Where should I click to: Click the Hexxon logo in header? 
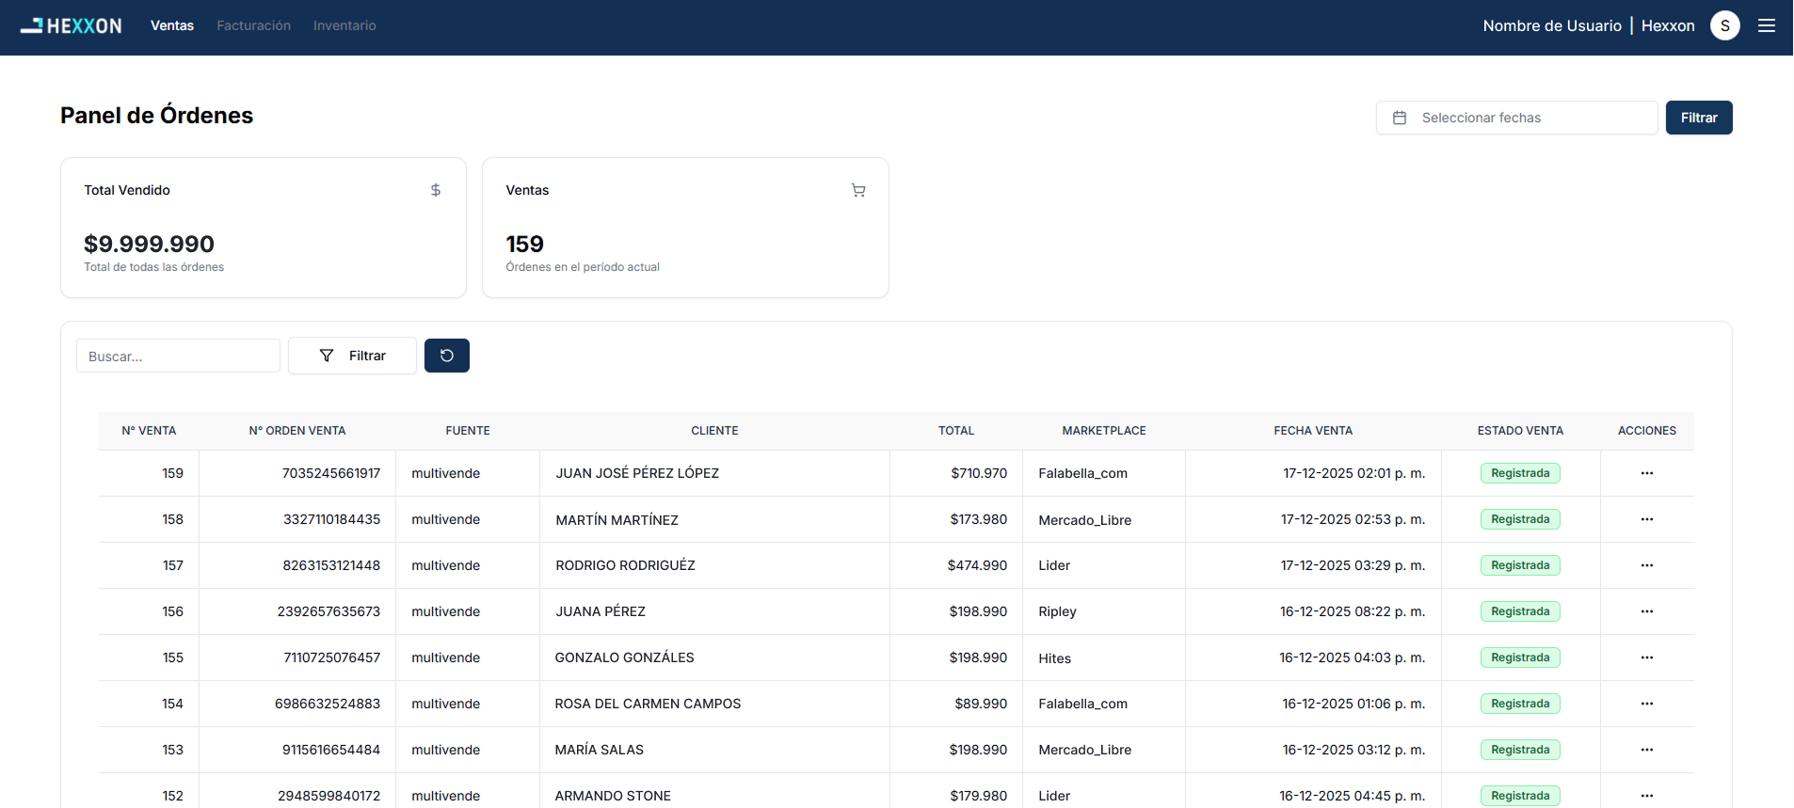[x=72, y=26]
